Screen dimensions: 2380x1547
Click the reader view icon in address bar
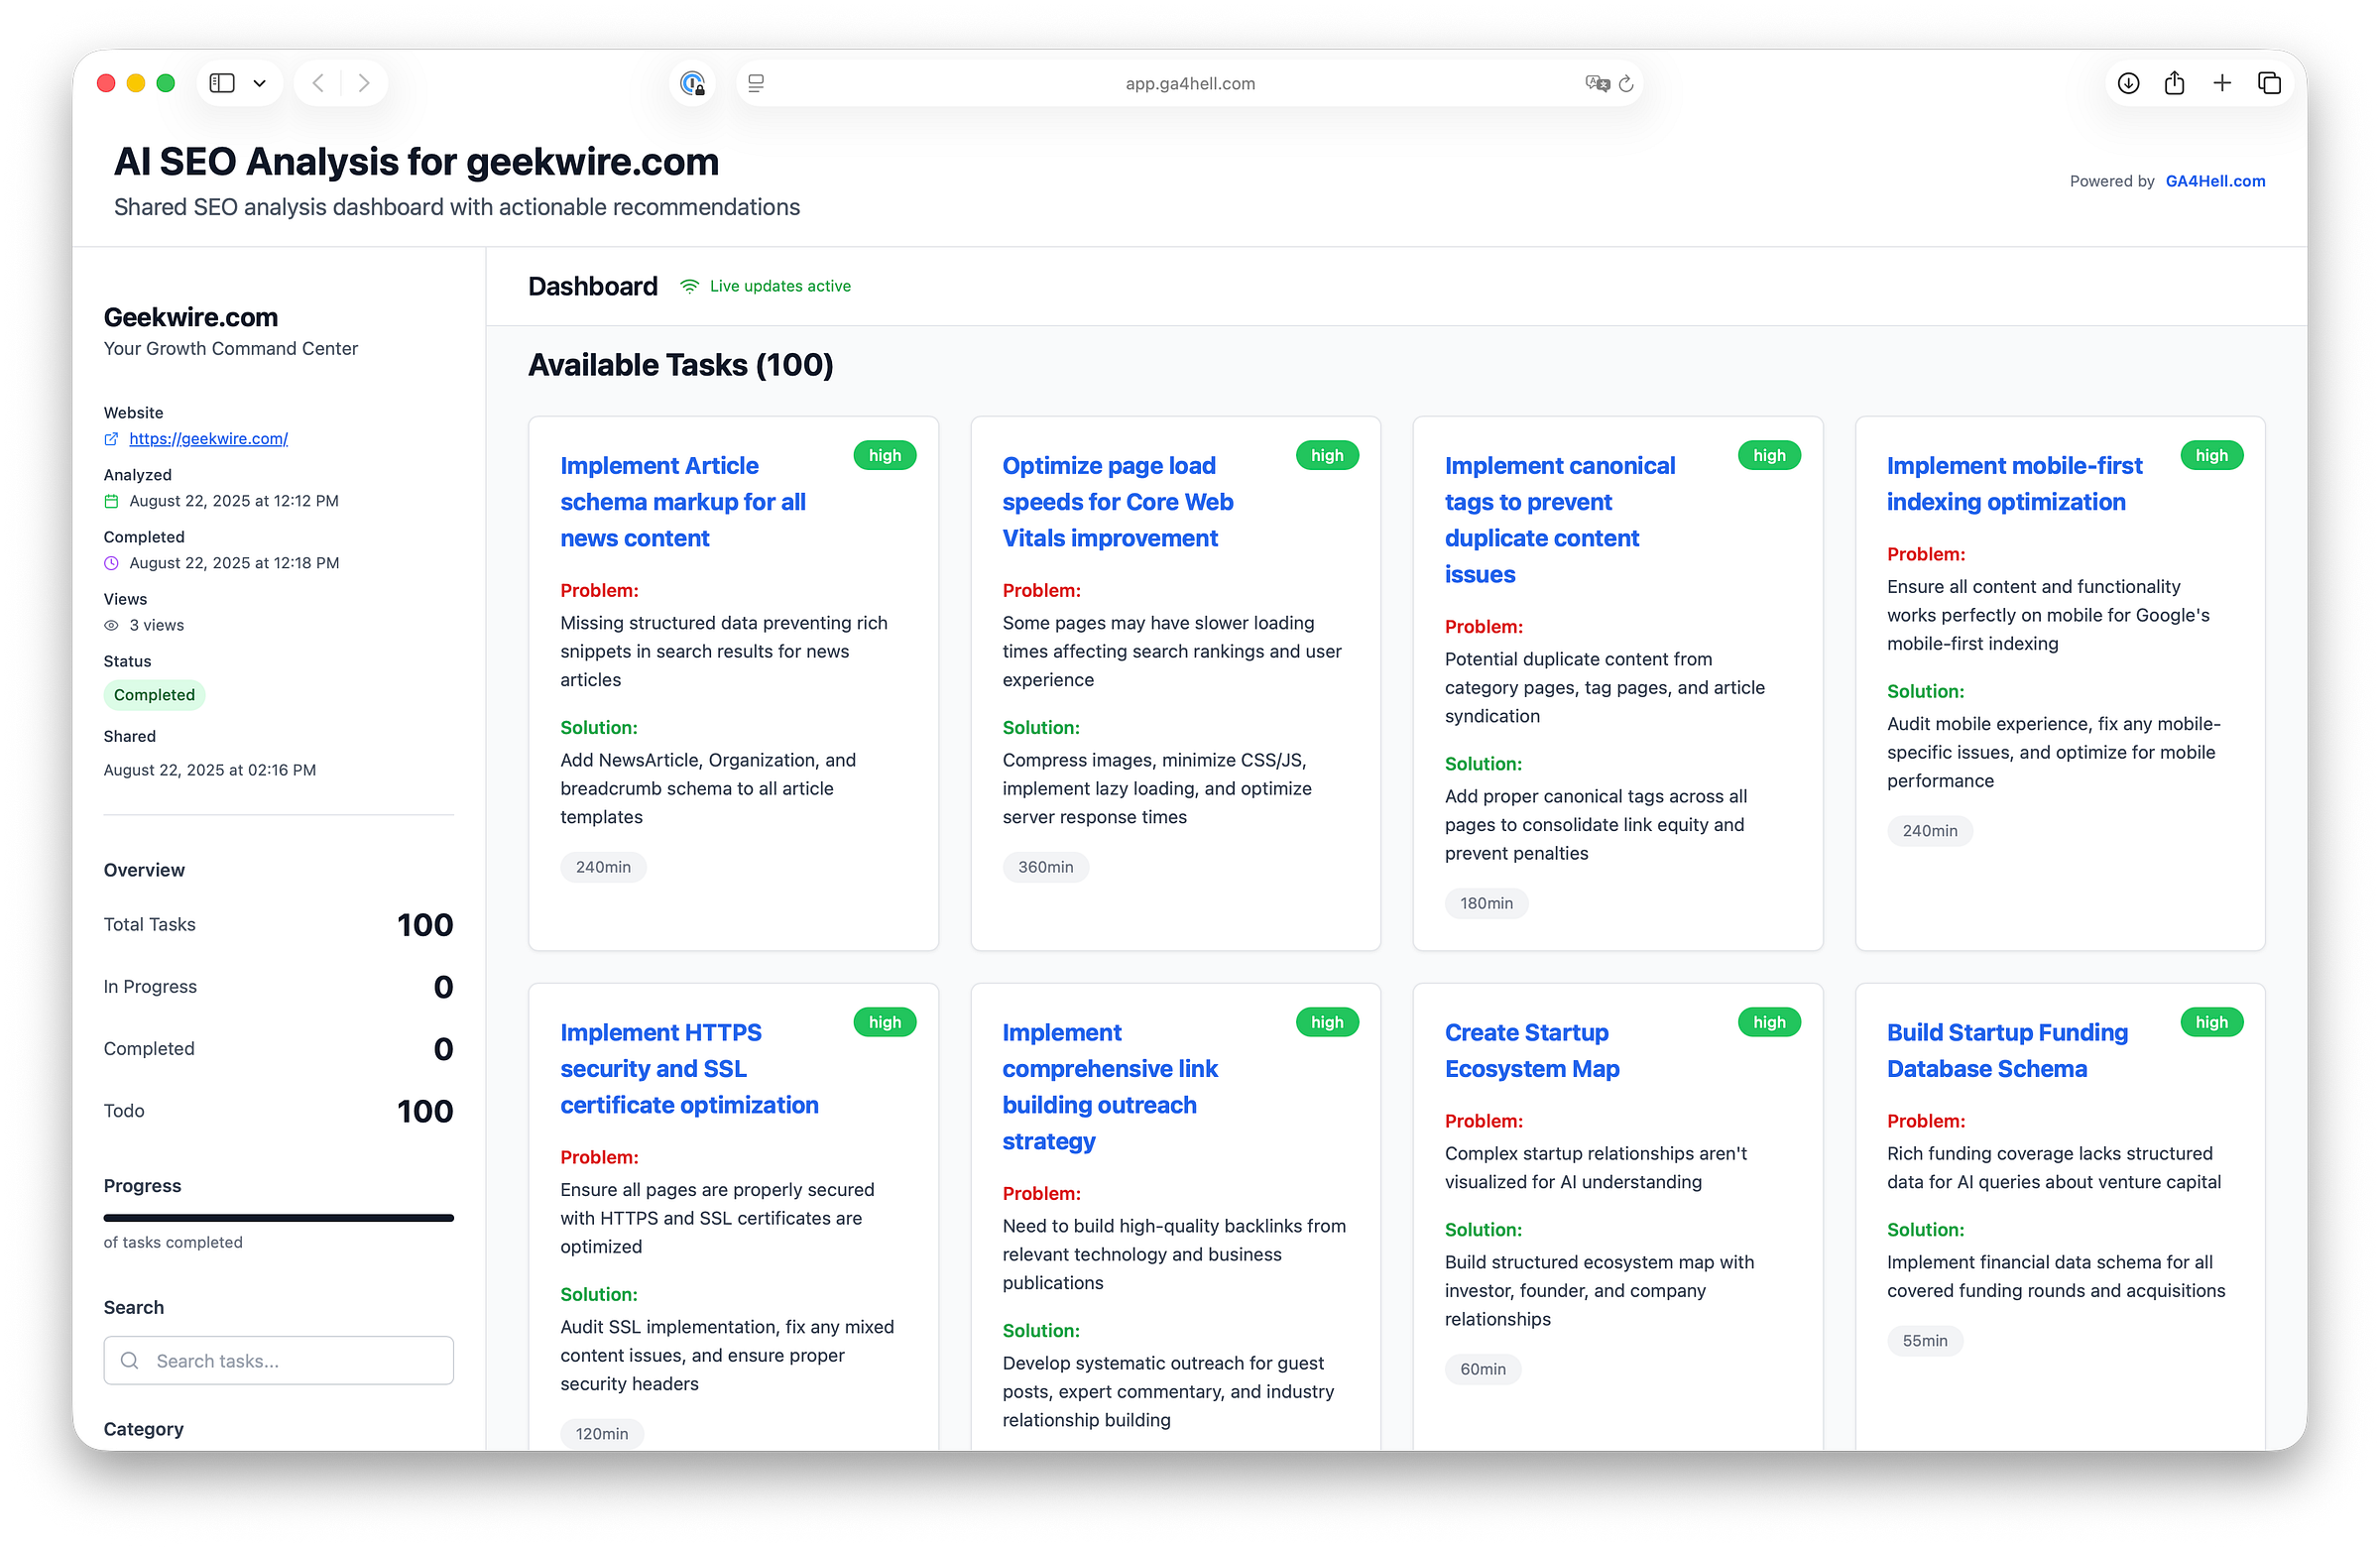click(756, 83)
